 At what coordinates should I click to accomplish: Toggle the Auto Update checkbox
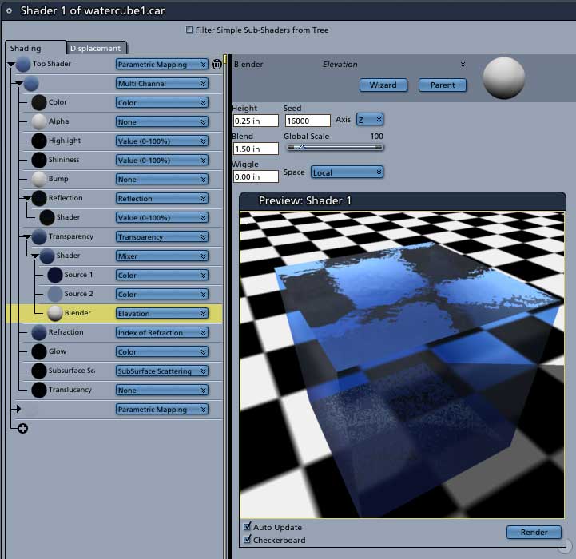247,527
